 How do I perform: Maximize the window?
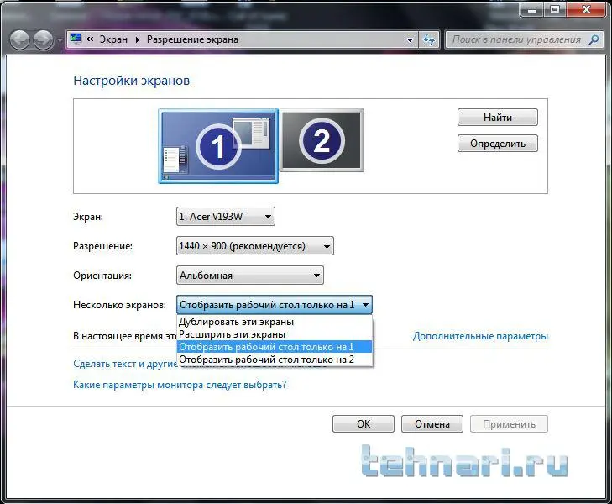(555, 9)
